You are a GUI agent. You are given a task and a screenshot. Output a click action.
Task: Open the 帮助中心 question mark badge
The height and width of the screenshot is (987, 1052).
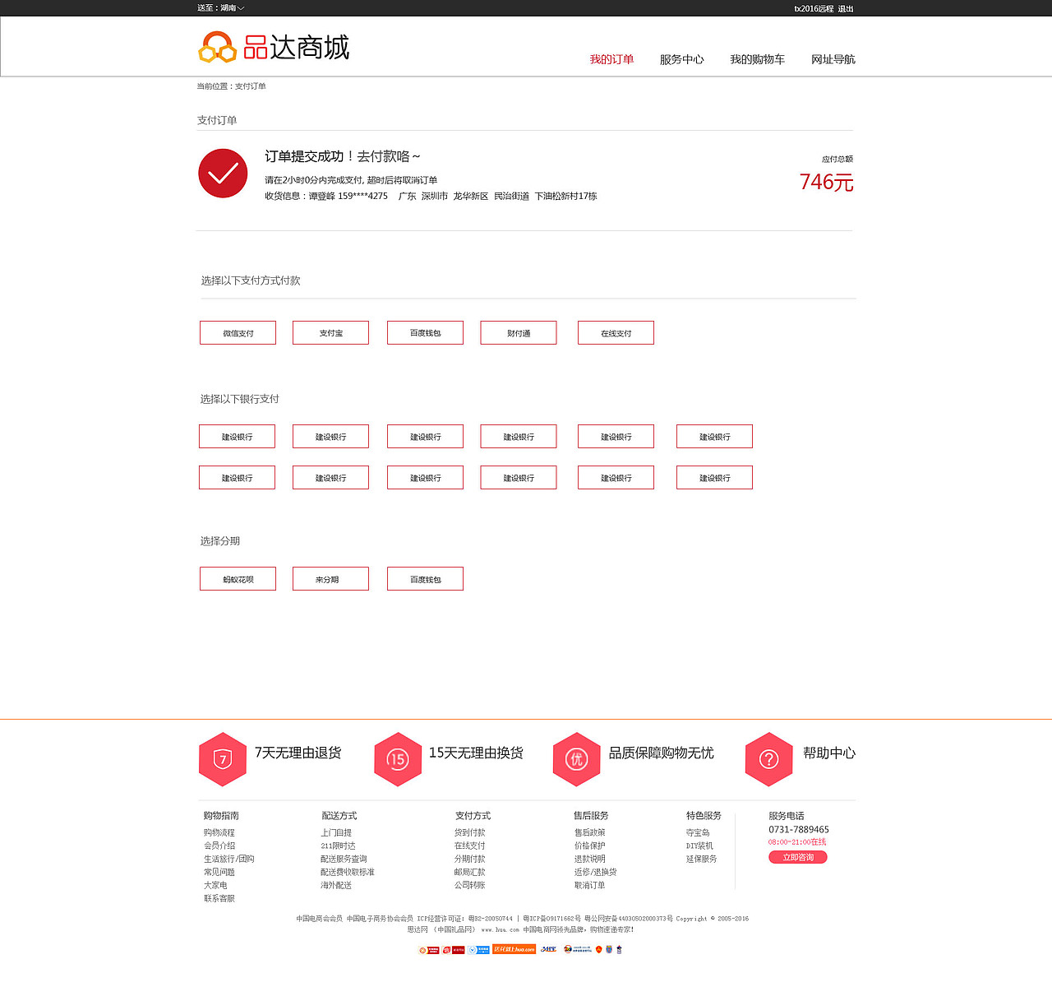pos(768,758)
